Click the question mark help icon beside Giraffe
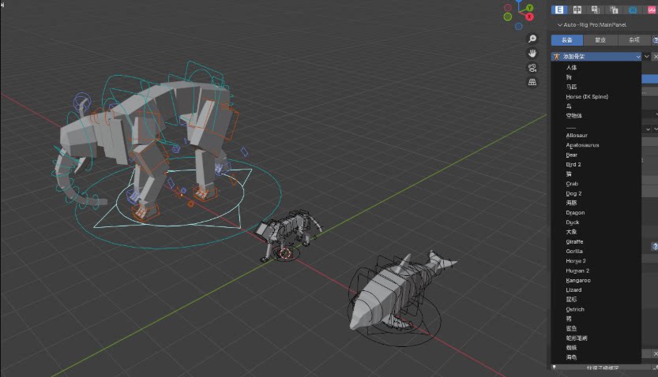The image size is (658, 377). (x=655, y=246)
